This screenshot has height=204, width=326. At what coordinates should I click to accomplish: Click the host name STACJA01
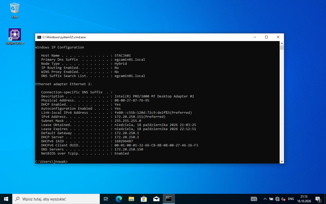pyautogui.click(x=123, y=56)
